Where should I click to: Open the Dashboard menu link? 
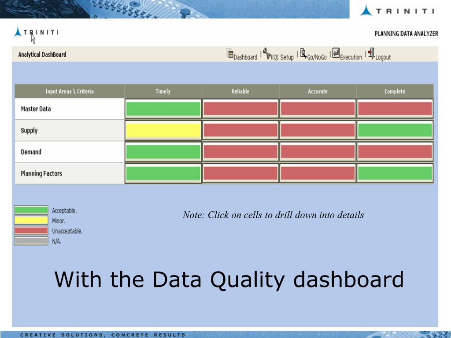pos(245,57)
